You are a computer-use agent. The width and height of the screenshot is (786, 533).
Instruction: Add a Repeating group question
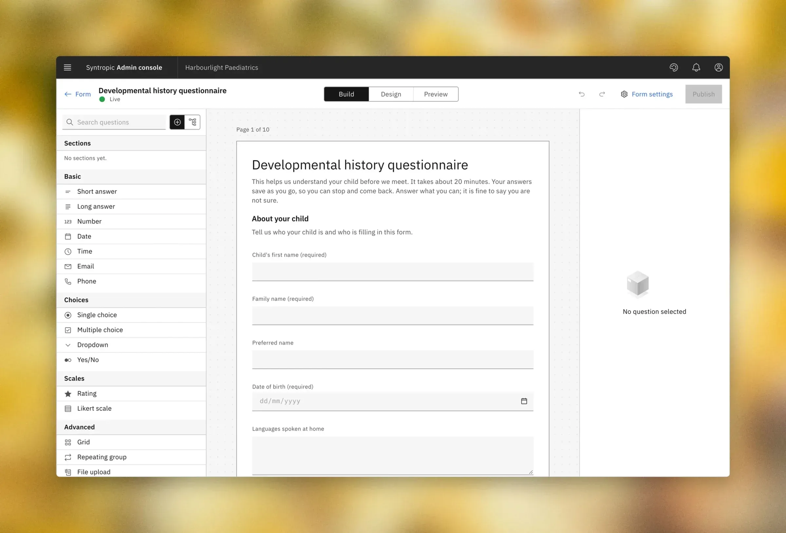coord(131,457)
